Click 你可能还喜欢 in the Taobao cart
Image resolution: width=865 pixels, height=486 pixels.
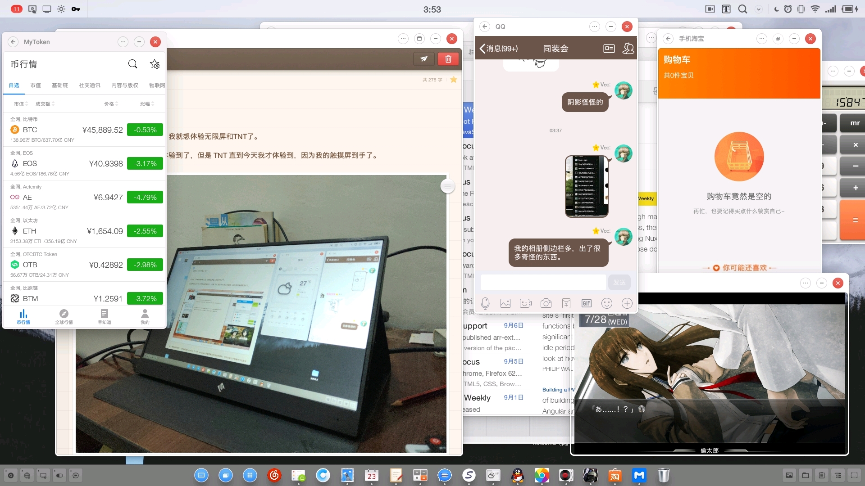pos(739,268)
